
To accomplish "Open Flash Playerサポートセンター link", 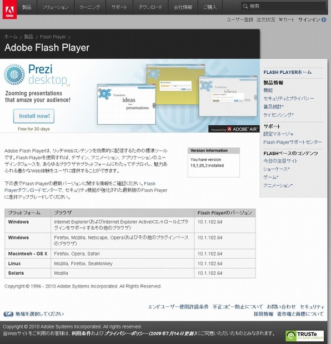I will pyautogui.click(x=292, y=142).
